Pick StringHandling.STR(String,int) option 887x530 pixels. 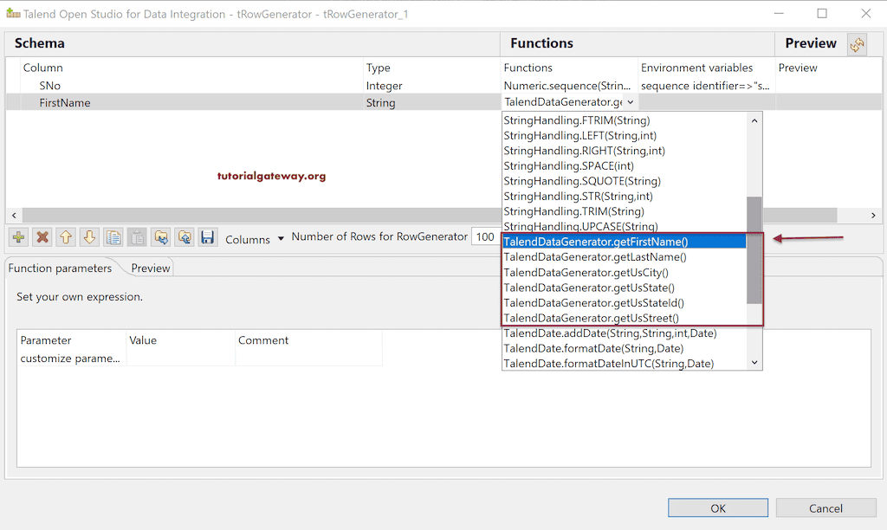(625, 197)
